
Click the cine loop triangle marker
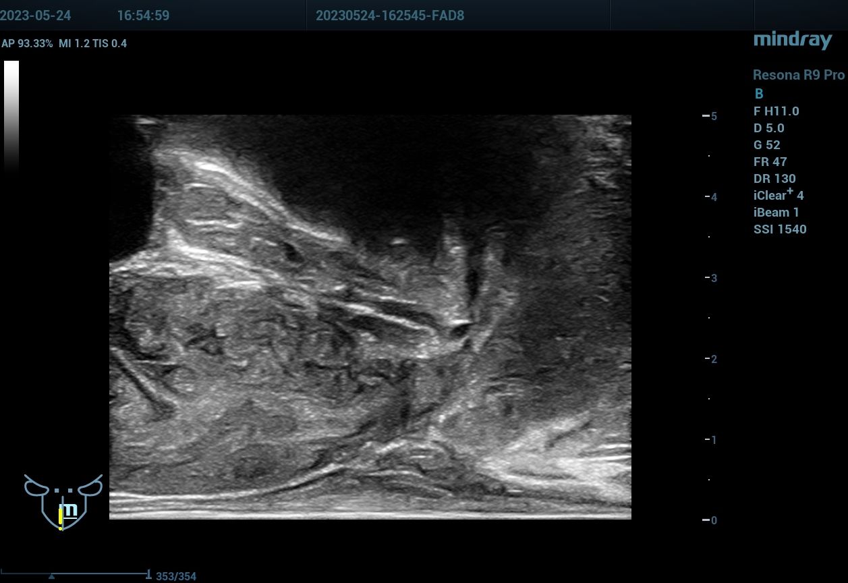point(51,576)
